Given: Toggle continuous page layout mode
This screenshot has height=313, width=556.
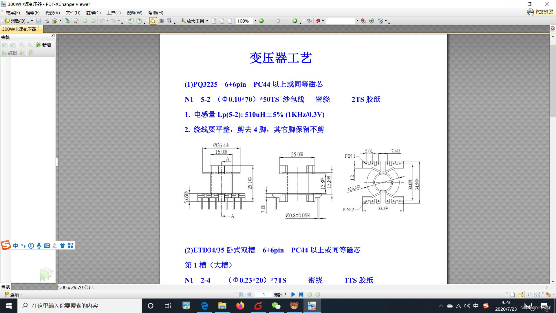Looking at the screenshot, I should click(520, 294).
